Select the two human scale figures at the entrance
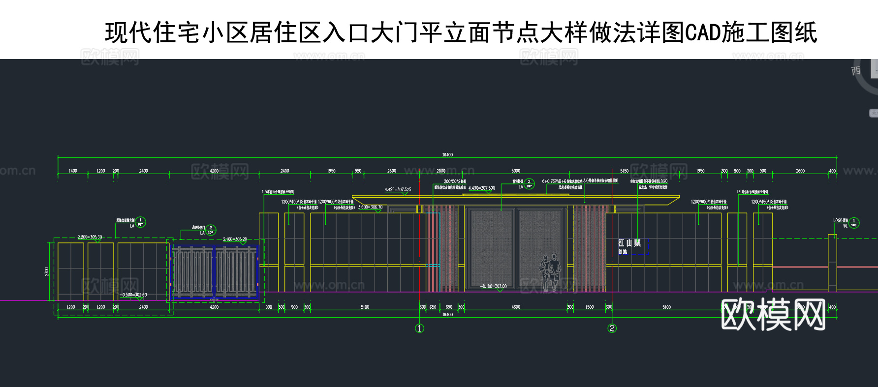The image size is (878, 387). [x=550, y=273]
